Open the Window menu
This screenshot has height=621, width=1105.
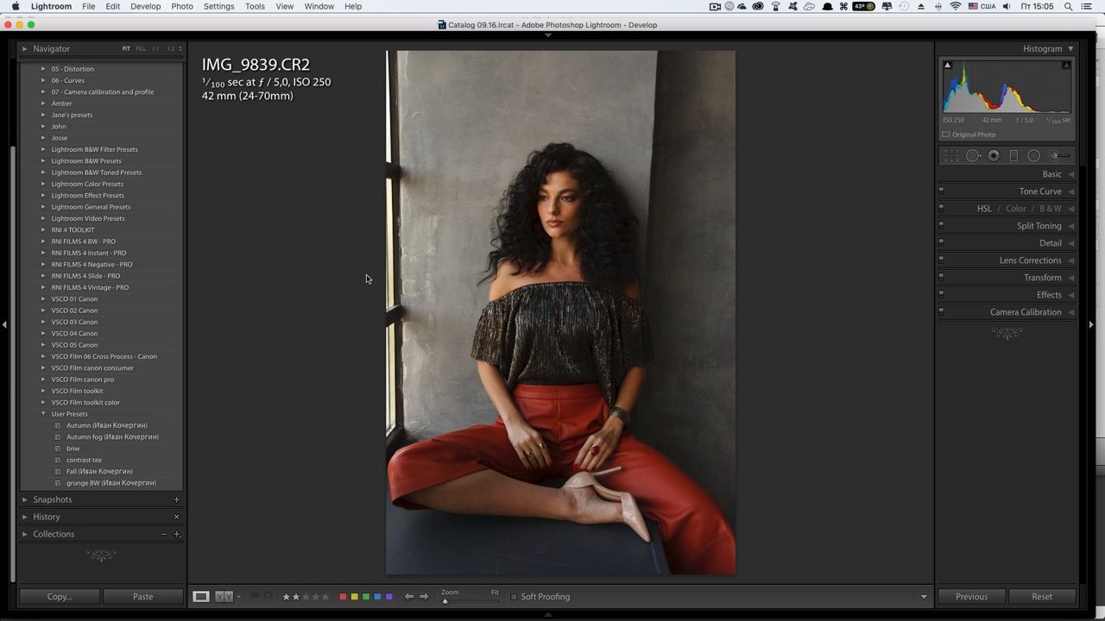(x=319, y=6)
